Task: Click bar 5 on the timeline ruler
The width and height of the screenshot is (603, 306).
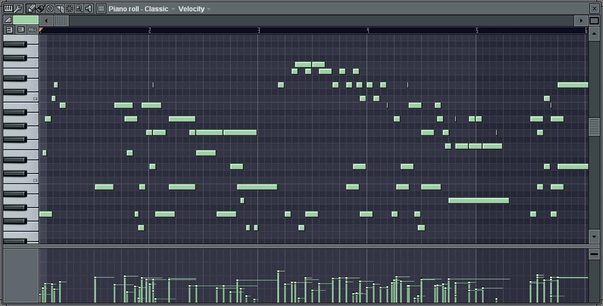Action: point(477,30)
